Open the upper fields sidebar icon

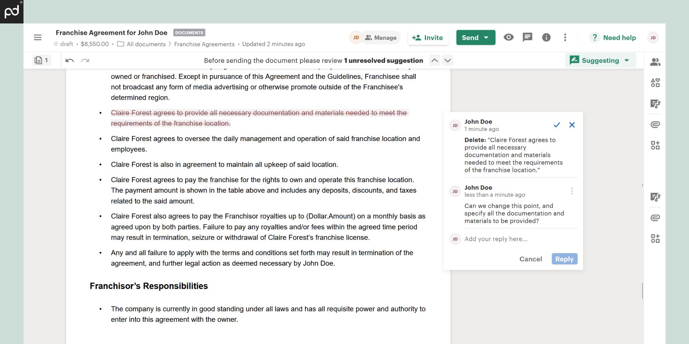[x=655, y=104]
